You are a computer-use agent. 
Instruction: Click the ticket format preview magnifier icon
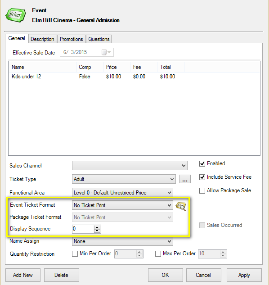(180, 207)
